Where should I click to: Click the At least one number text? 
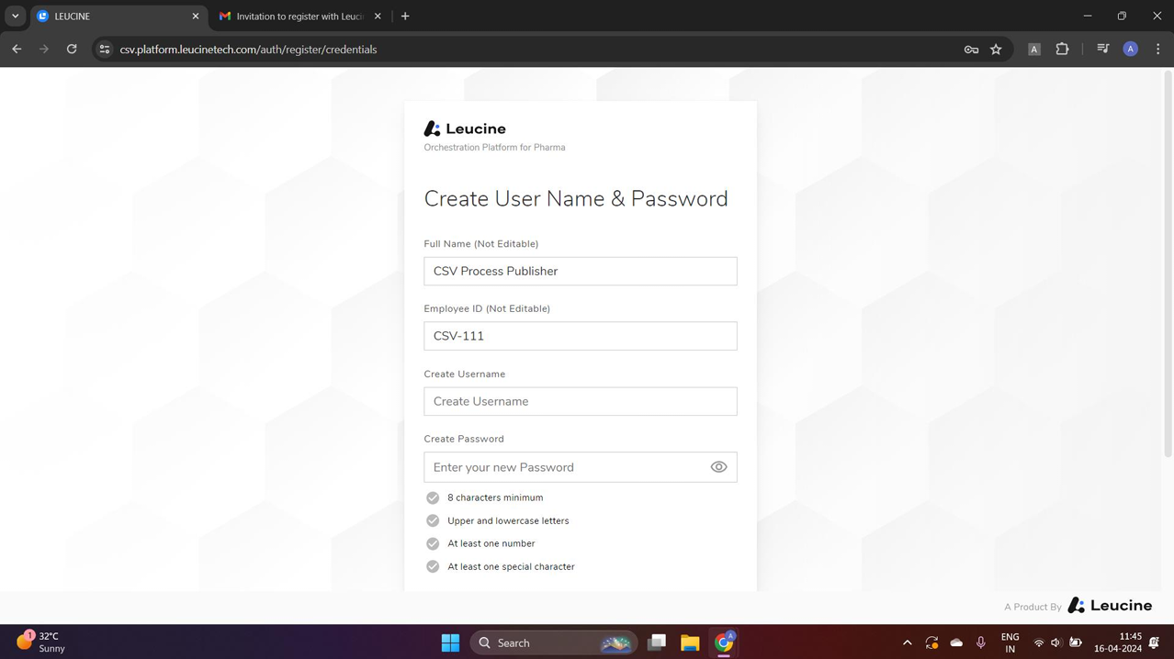491,543
